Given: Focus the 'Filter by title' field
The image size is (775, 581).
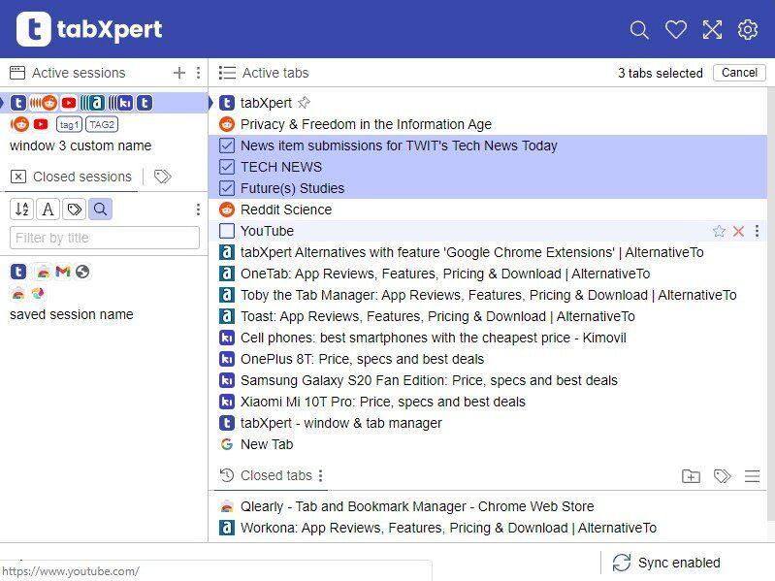Looking at the screenshot, I should [x=105, y=238].
